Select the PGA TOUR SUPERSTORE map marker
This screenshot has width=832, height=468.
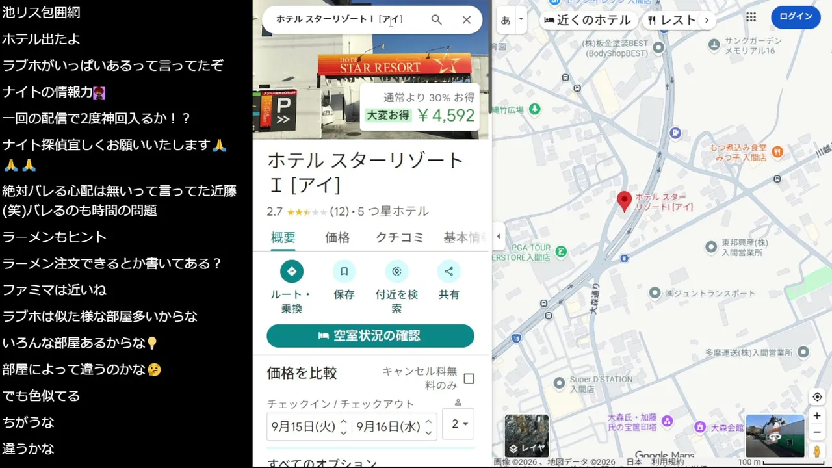[x=561, y=251]
